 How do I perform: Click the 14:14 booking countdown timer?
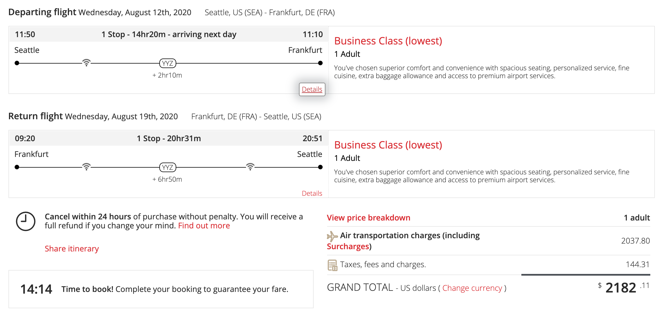[36, 289]
